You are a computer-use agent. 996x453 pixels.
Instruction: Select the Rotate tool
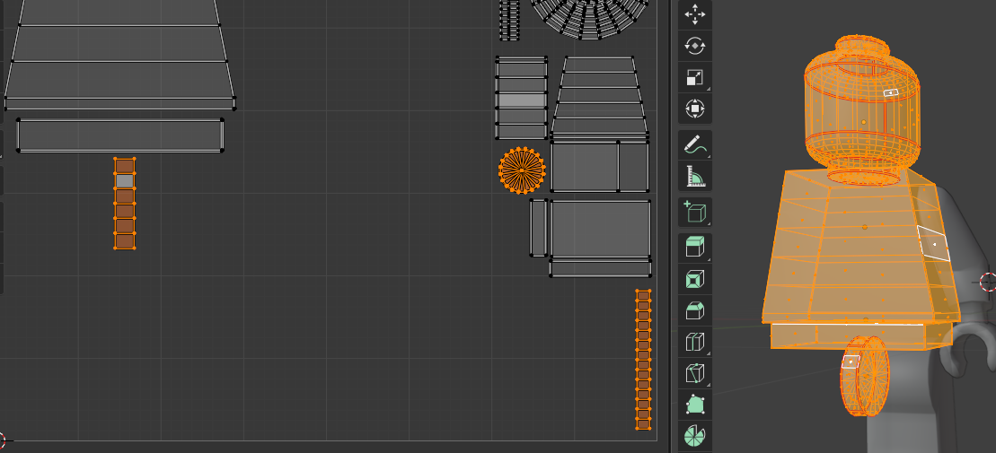[x=695, y=46]
